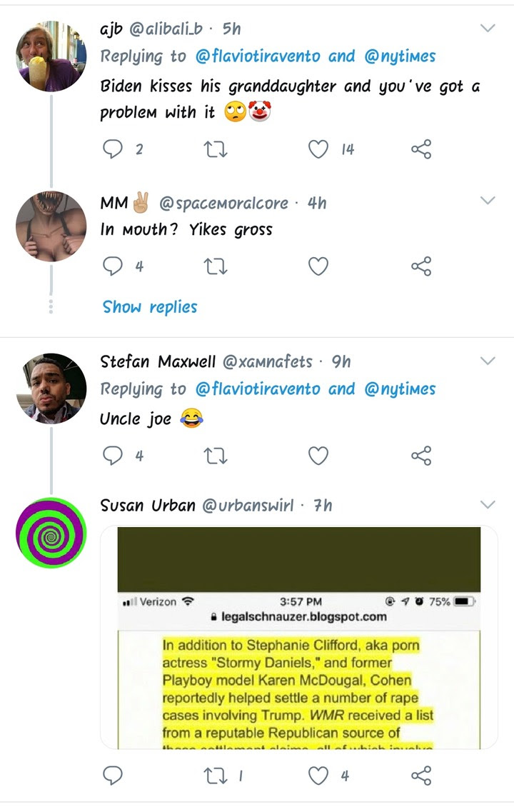Expand the menu arrow on MM's tweet
Image resolution: width=514 pixels, height=807 pixels.
(x=488, y=201)
